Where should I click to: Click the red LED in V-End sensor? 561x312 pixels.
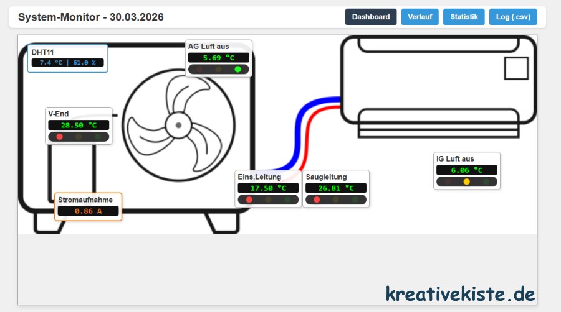tap(60, 136)
